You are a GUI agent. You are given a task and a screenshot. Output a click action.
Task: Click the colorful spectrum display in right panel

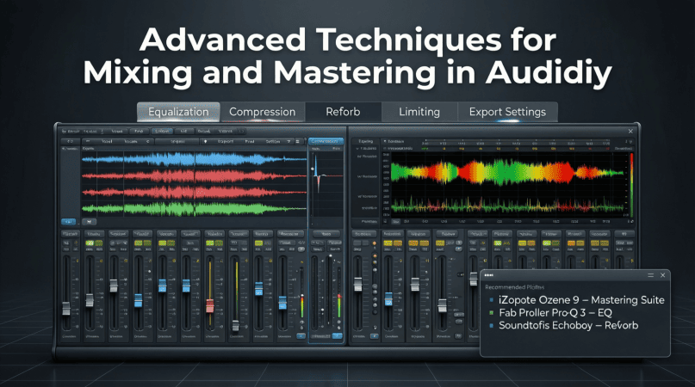pyautogui.click(x=508, y=178)
